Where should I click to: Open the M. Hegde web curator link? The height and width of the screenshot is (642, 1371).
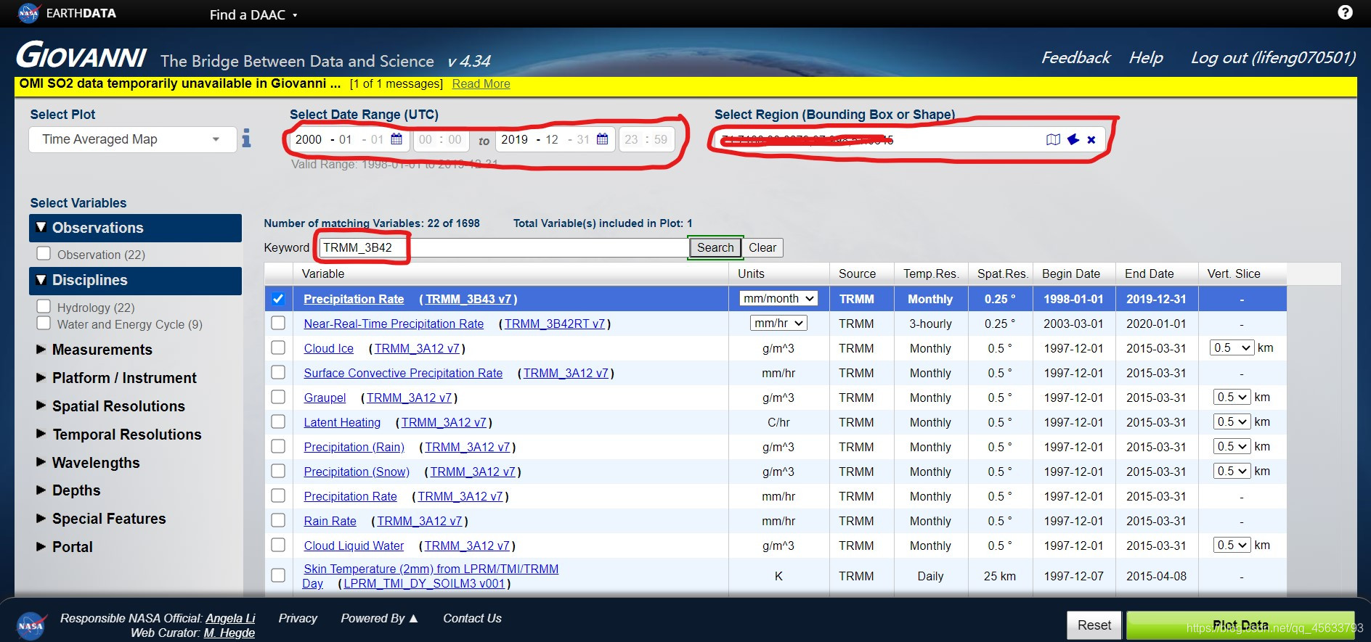pos(229,633)
